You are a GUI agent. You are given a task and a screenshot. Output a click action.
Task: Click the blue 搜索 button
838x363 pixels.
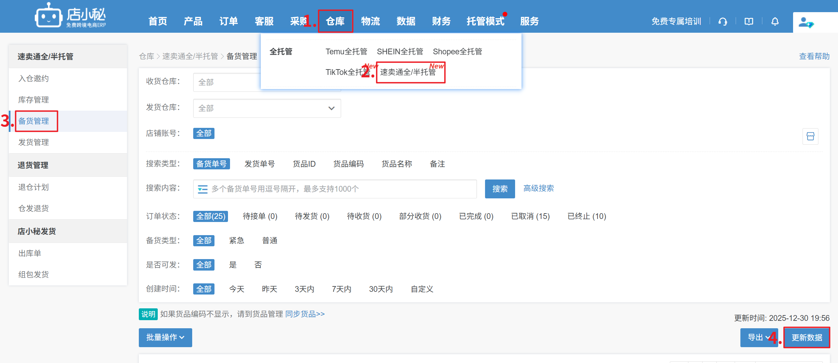[x=500, y=189]
